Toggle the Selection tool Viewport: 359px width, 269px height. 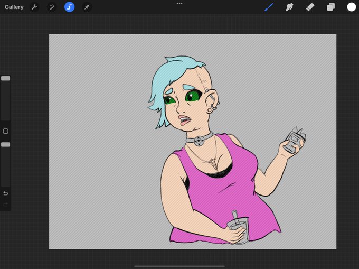coord(69,7)
